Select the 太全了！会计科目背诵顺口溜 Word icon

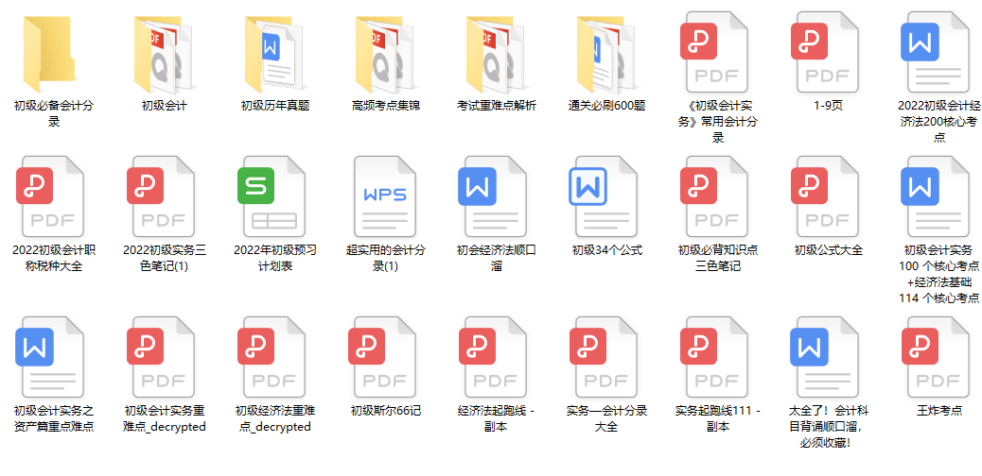pos(825,358)
